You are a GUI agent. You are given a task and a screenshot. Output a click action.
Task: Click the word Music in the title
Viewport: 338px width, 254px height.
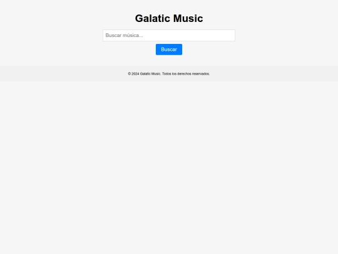point(188,18)
